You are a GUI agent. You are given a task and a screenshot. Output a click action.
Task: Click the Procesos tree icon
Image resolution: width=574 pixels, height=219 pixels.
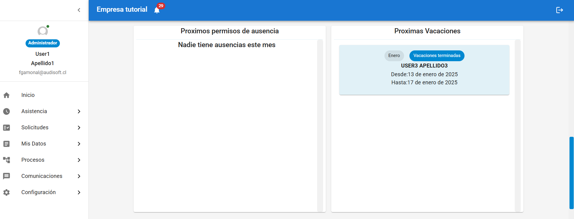pyautogui.click(x=7, y=160)
